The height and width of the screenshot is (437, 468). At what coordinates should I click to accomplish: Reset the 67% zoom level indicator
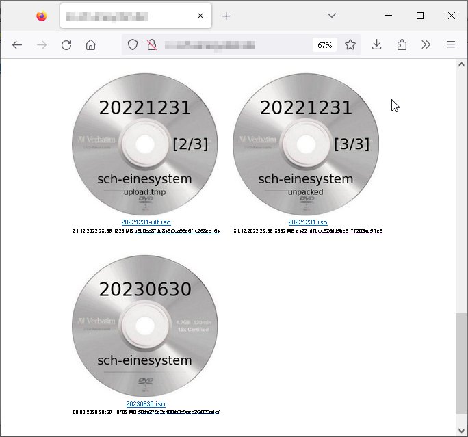click(324, 45)
